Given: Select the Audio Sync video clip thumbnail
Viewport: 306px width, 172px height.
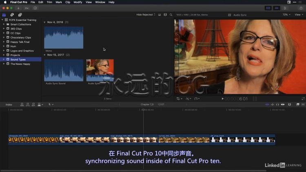Looking at the screenshot, I should coord(100,70).
